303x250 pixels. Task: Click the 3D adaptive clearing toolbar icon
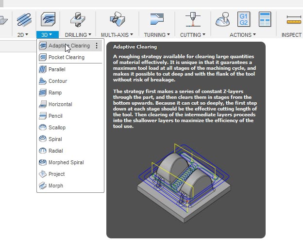pos(48,19)
